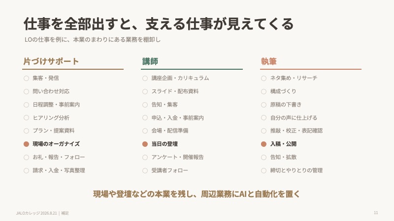Click the 執筆 column heading
Image resolution: width=394 pixels, height=221 pixels.
[x=268, y=61]
